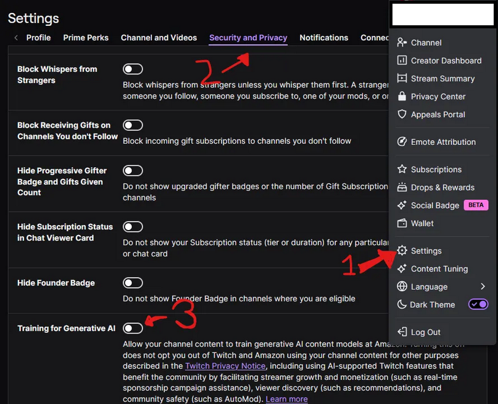Click the Settings page heading

pos(33,18)
